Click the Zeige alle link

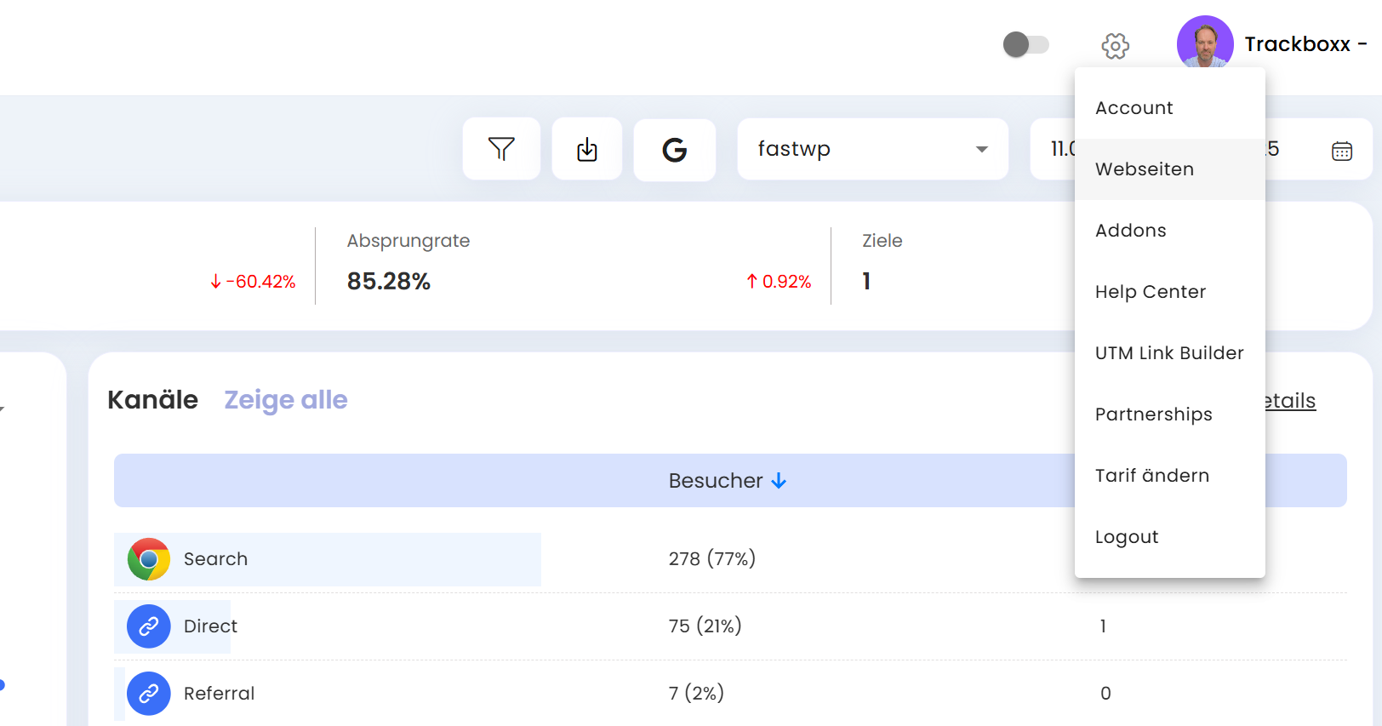click(x=285, y=400)
